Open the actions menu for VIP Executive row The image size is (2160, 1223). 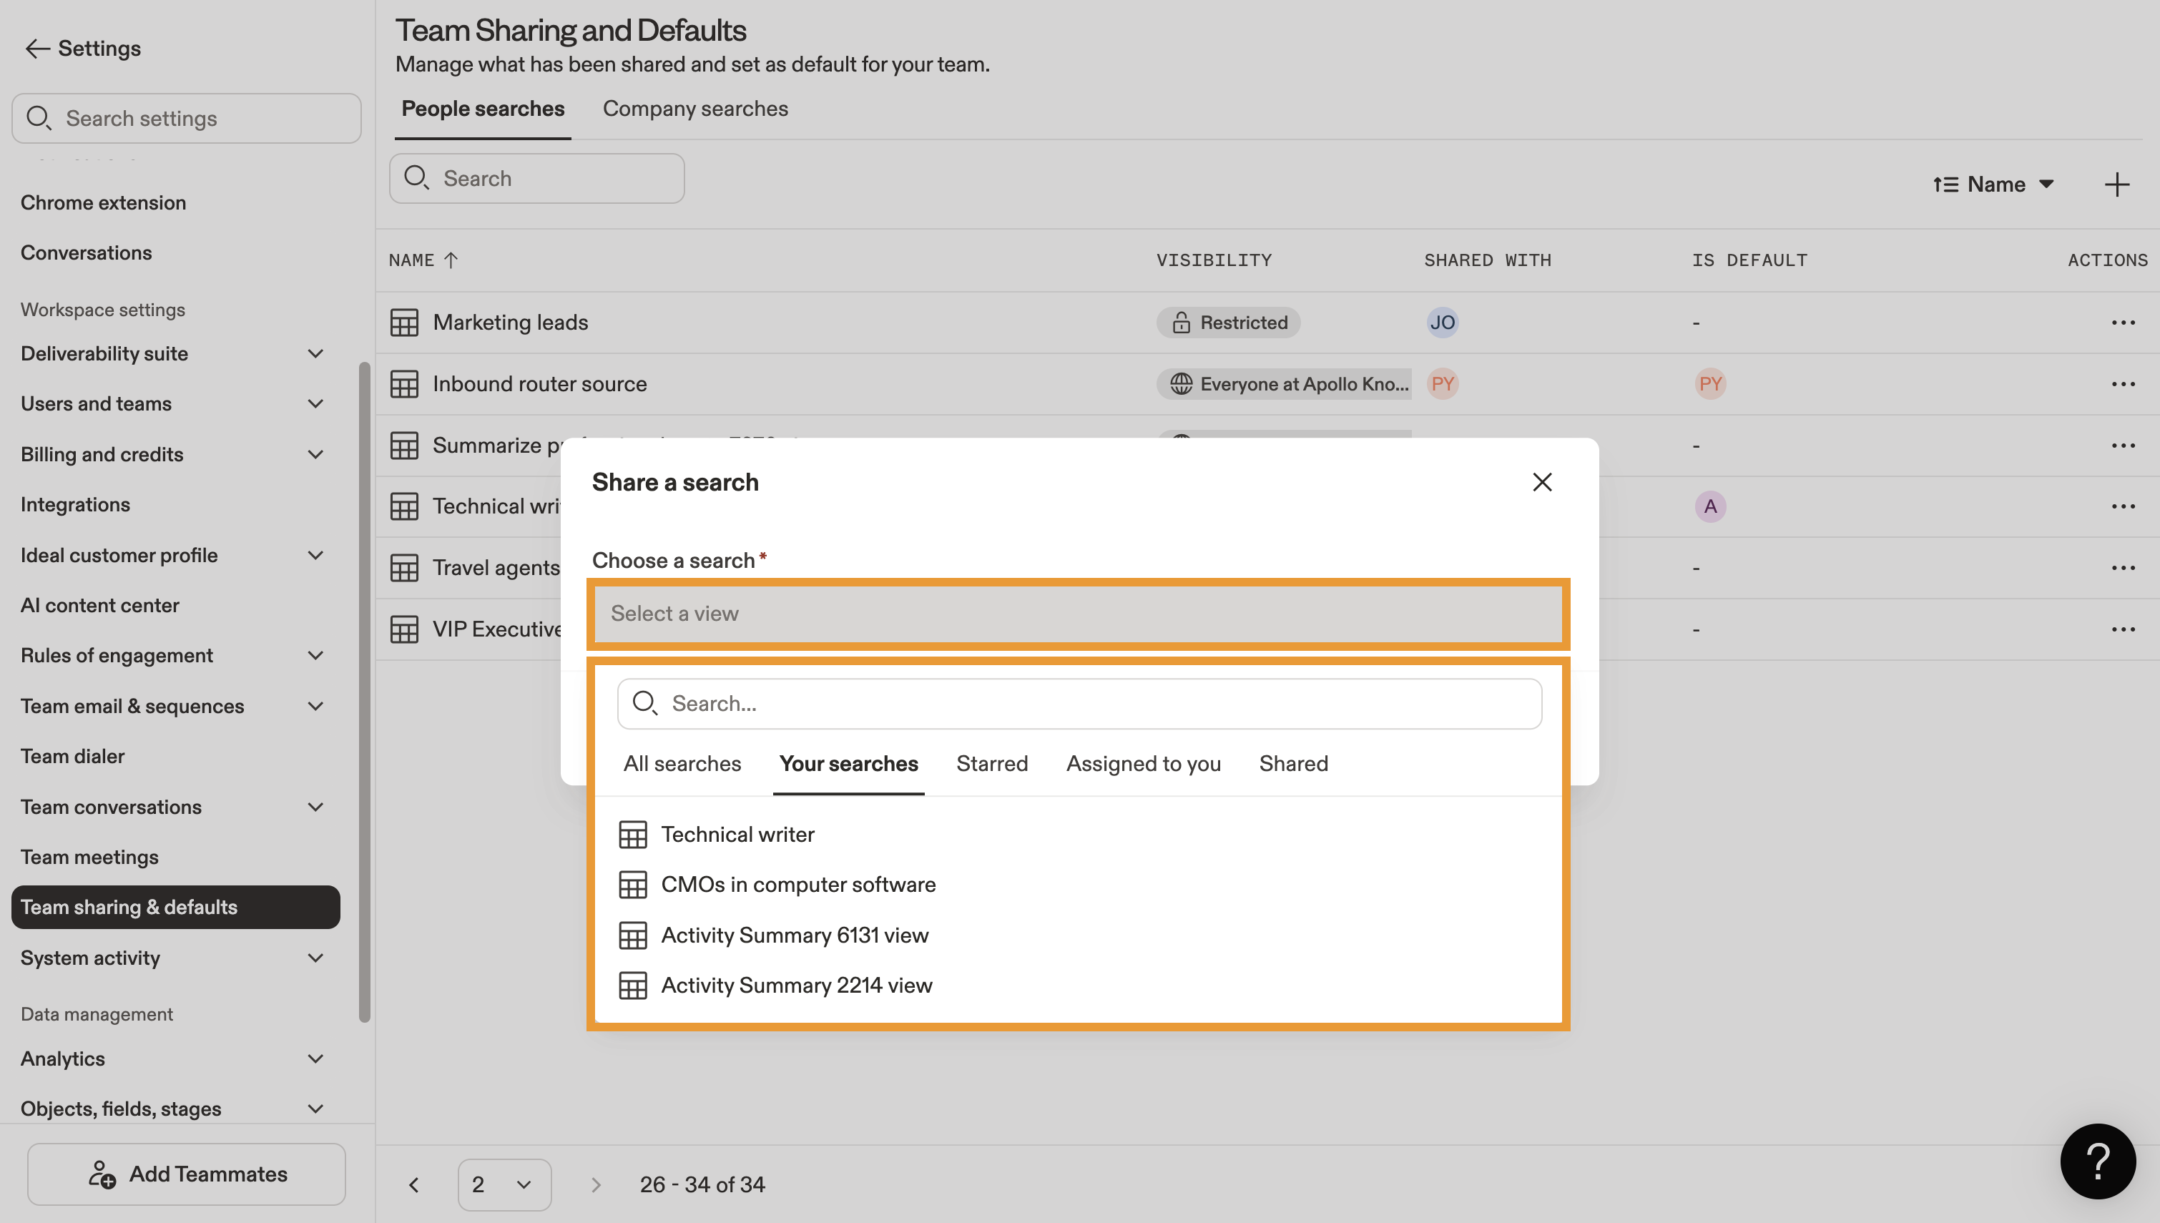click(2122, 629)
